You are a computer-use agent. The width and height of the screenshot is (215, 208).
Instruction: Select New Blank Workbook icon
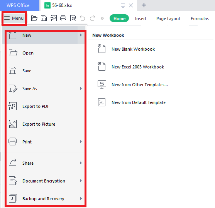102,49
